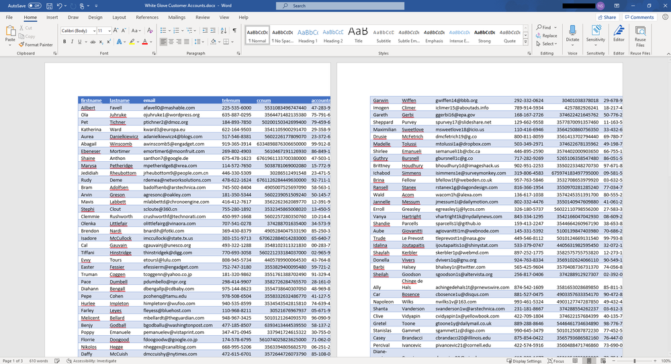Increase paragraph indent
This screenshot has width=671, height=364.
[x=214, y=31]
